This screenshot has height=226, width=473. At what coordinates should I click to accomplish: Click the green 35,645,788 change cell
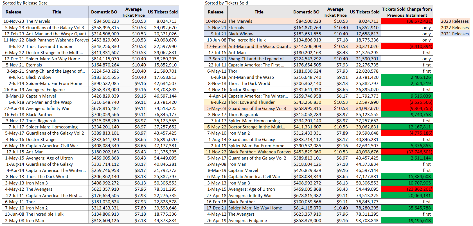pos(407,208)
